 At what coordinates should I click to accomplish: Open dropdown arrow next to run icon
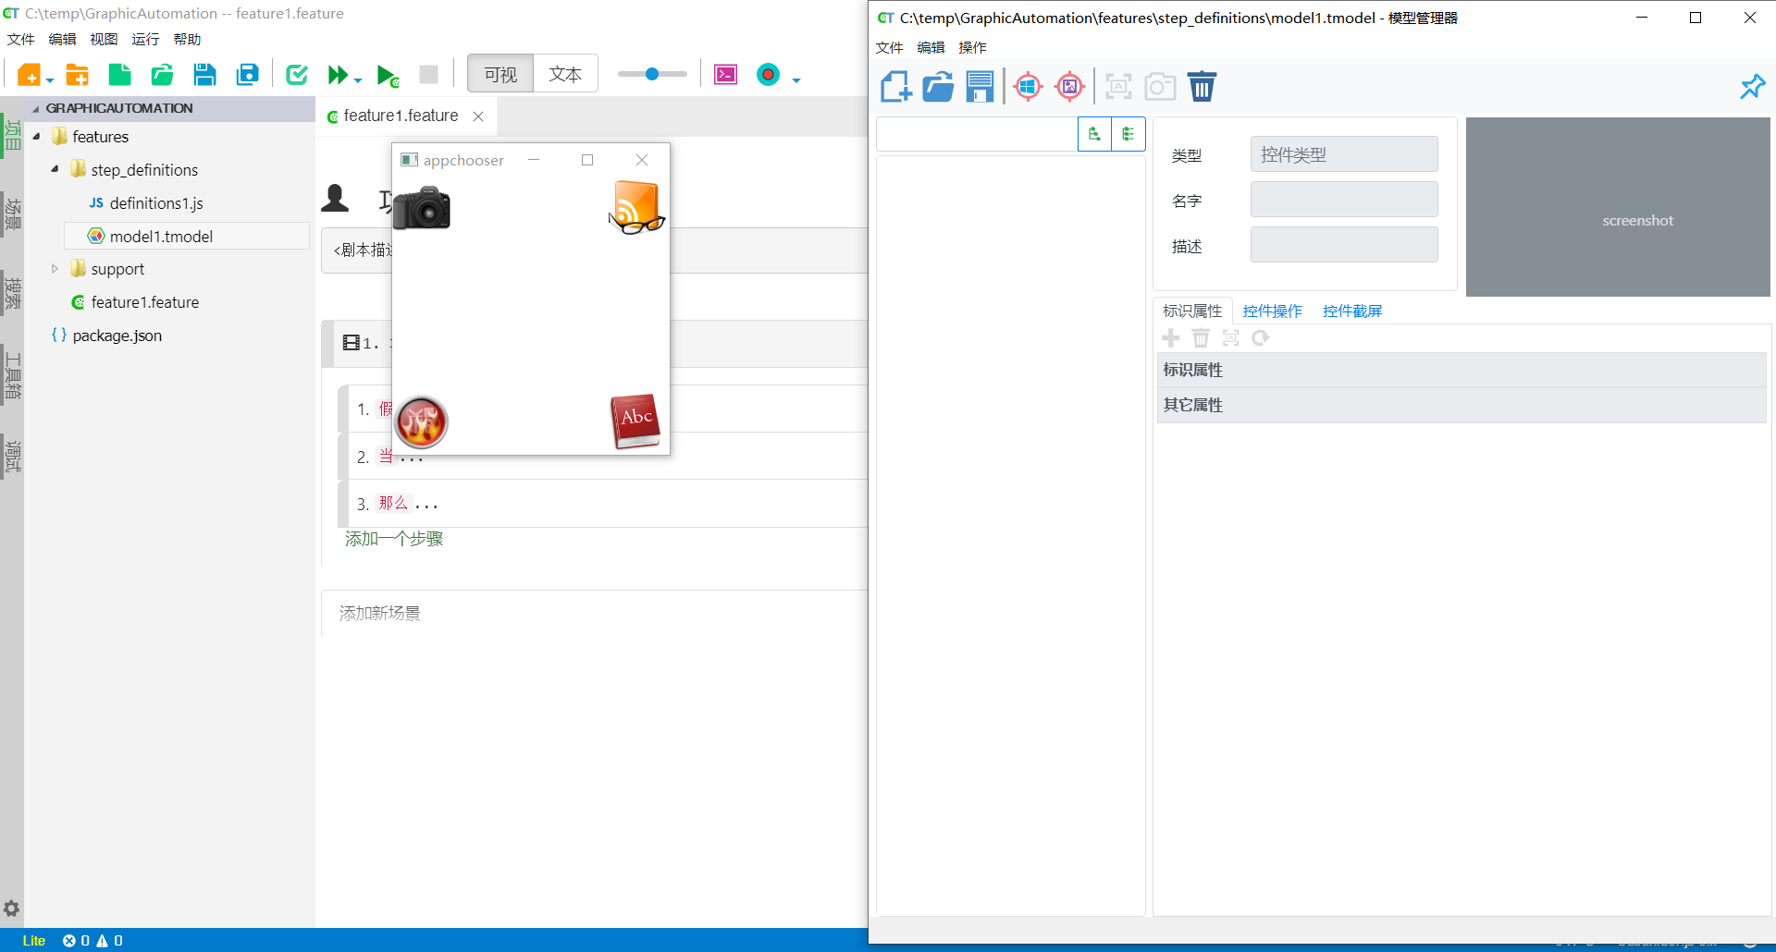point(358,80)
